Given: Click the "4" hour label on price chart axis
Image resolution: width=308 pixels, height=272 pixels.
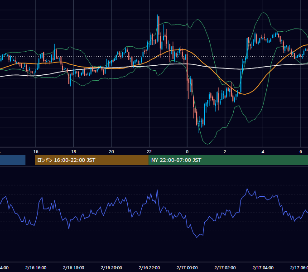Looking at the screenshot, I should point(263,152).
